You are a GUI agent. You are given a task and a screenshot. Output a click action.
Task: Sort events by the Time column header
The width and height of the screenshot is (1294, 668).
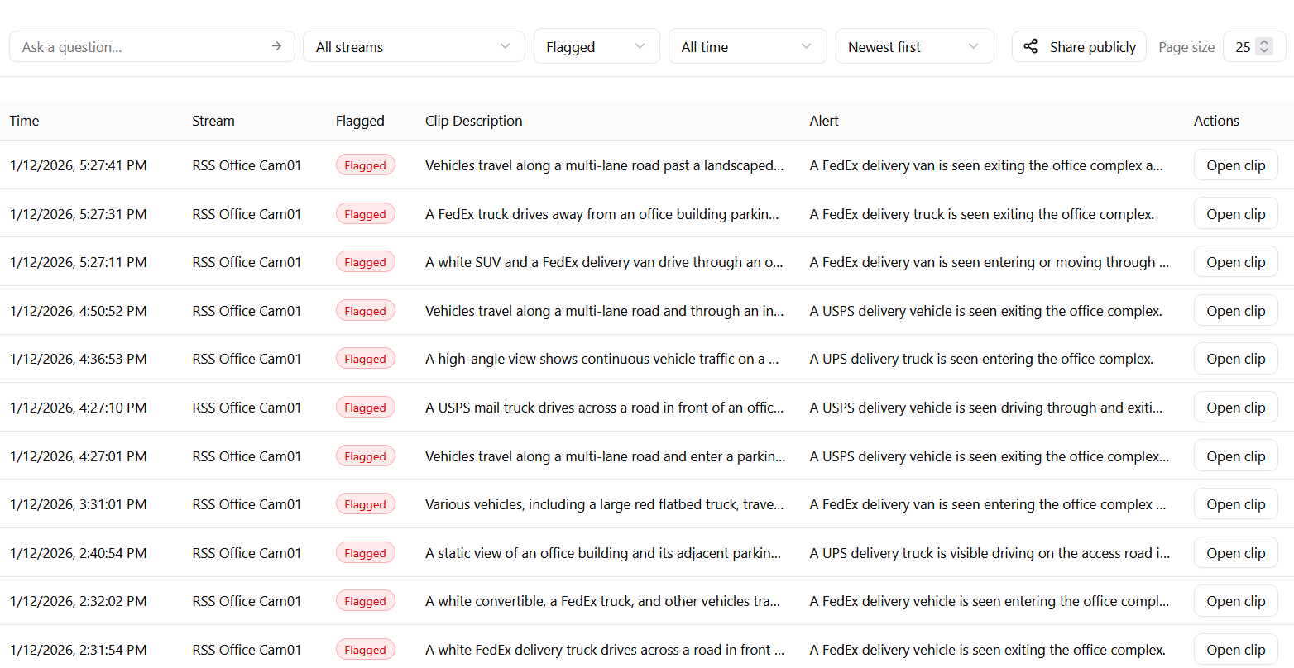click(x=24, y=121)
